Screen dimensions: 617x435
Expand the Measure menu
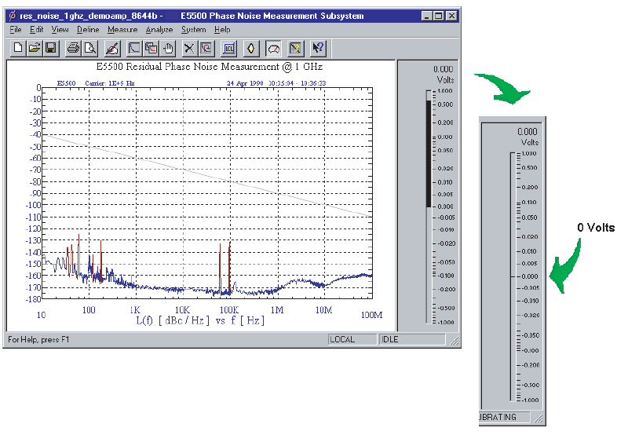pyautogui.click(x=122, y=30)
